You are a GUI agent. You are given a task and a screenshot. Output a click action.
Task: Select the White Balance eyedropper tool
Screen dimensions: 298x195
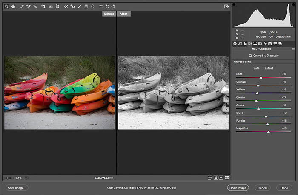tap(22, 6)
